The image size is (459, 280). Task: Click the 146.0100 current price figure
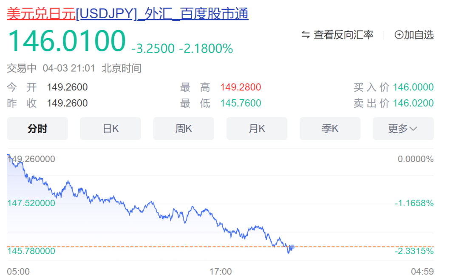coord(67,41)
